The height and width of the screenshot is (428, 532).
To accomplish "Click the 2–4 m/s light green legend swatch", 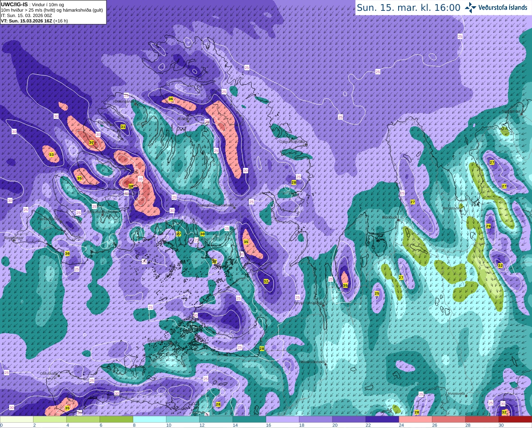I will 50,419.
